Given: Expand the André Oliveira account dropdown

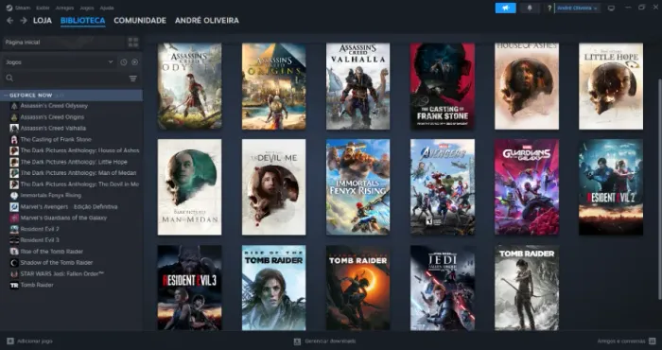Looking at the screenshot, I should (577, 8).
